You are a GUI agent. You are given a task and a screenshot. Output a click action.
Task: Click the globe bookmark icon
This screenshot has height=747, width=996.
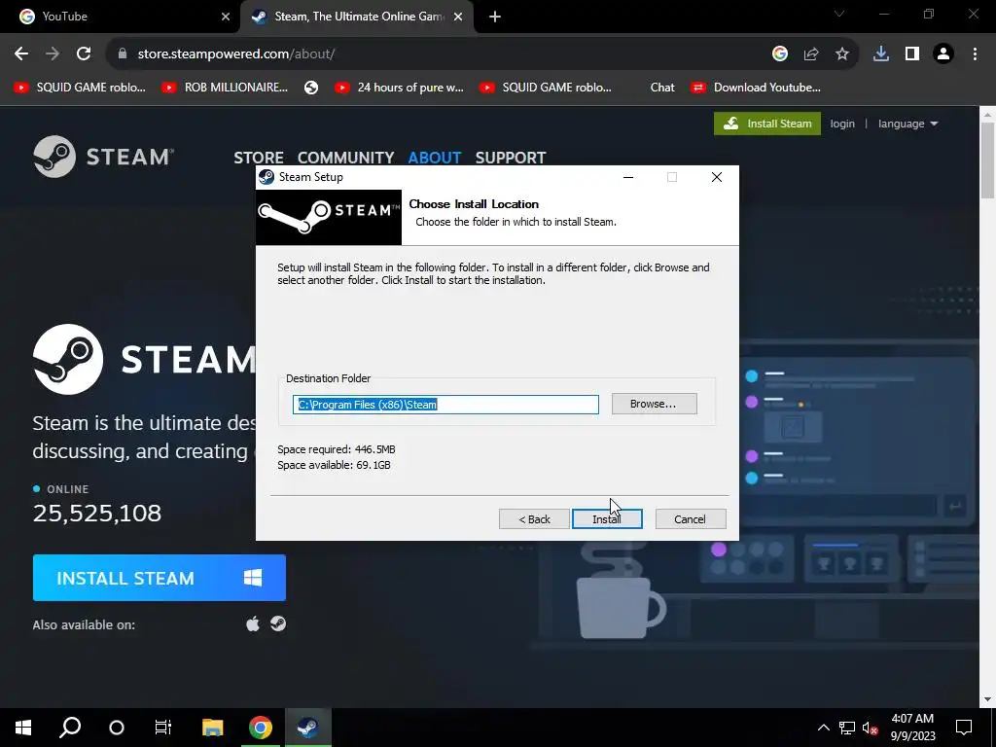pos(311,88)
